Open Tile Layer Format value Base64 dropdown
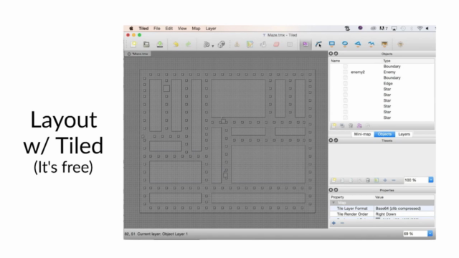459x258 pixels. point(404,209)
